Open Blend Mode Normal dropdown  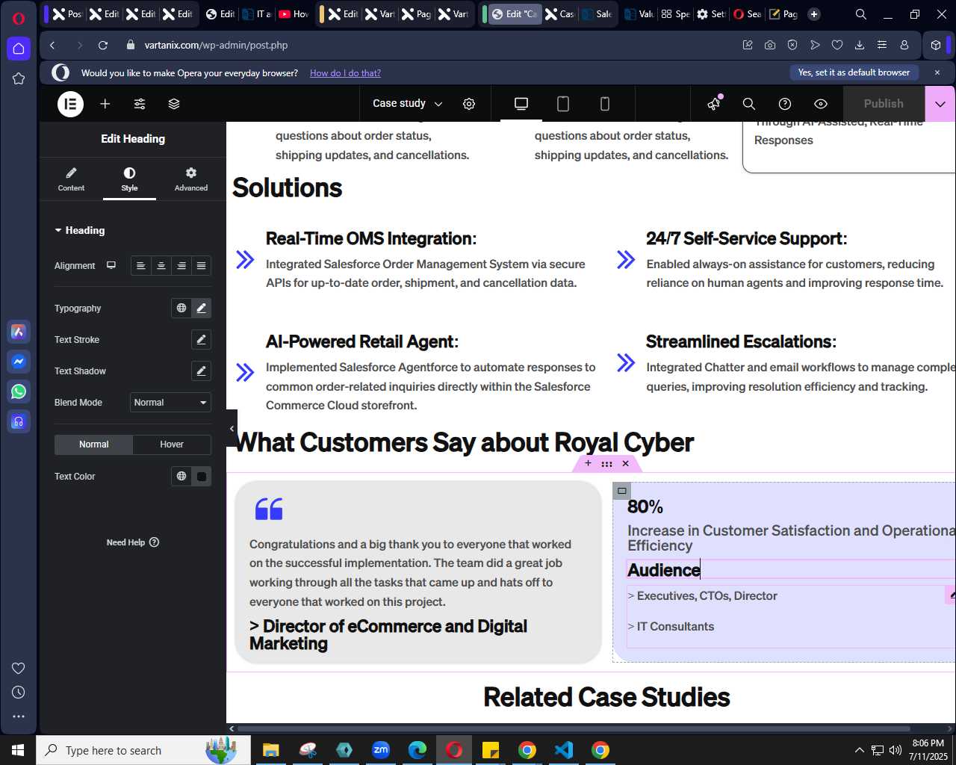pyautogui.click(x=170, y=402)
